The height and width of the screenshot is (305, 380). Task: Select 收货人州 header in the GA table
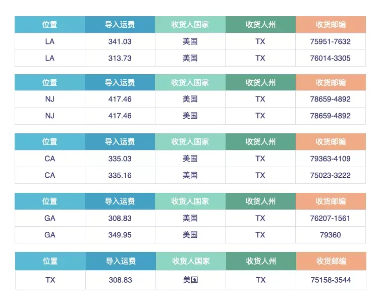(x=260, y=201)
